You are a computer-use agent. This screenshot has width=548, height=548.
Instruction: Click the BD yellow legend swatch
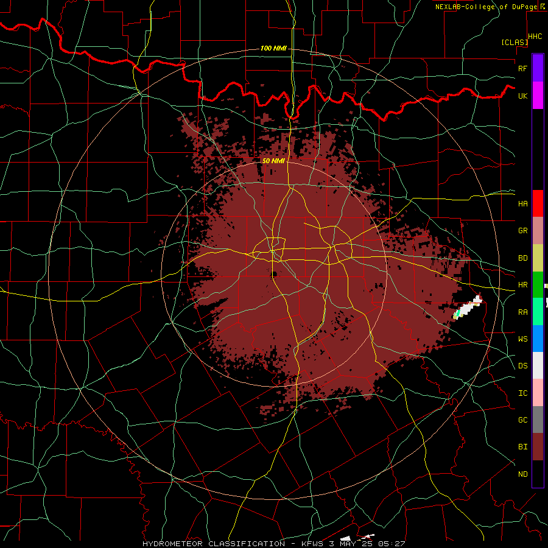538,258
